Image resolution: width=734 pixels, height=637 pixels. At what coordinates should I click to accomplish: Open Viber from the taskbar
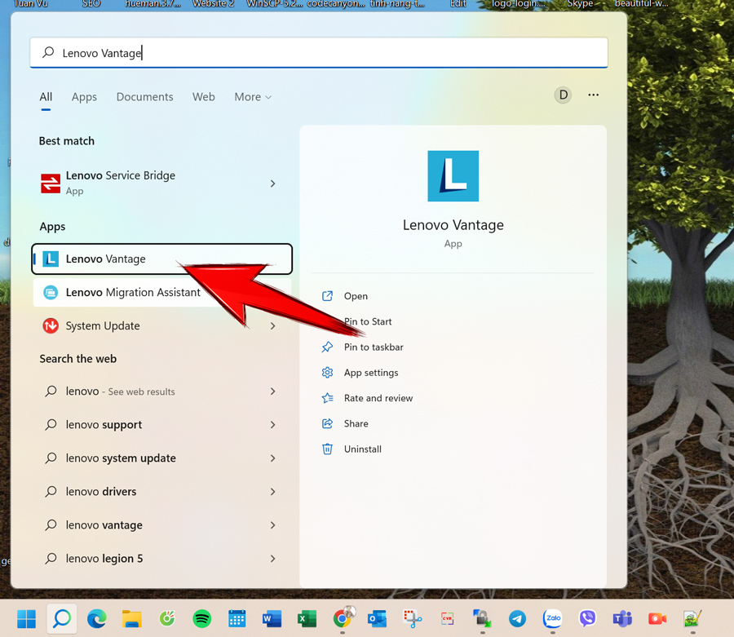pyautogui.click(x=587, y=619)
